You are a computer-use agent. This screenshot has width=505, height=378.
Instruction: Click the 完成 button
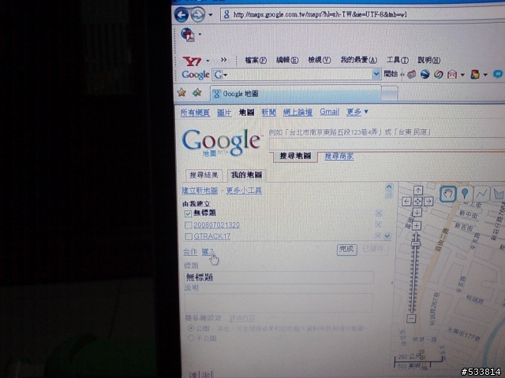click(x=346, y=249)
